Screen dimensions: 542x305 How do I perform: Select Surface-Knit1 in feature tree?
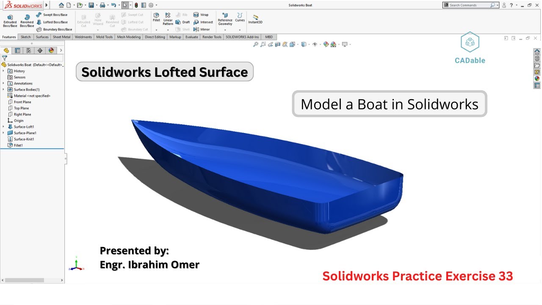[x=21, y=139]
